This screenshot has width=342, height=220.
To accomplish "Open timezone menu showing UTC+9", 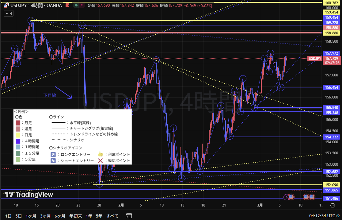I will pyautogui.click(x=325, y=216).
